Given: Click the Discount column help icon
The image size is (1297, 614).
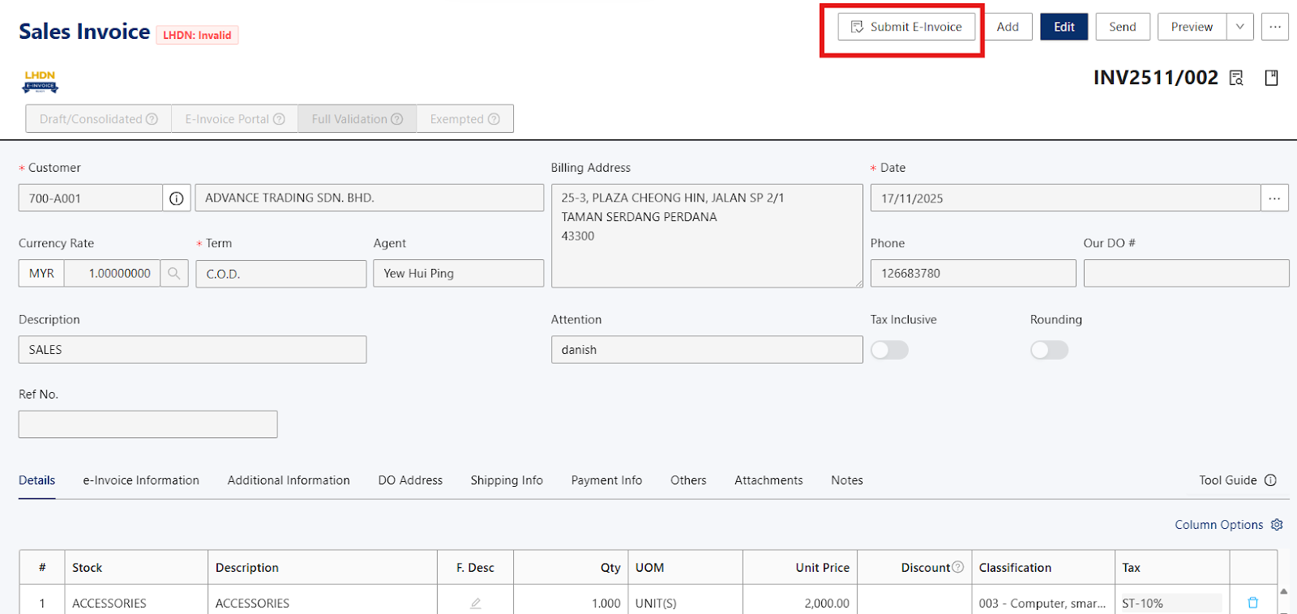Looking at the screenshot, I should click(x=958, y=567).
